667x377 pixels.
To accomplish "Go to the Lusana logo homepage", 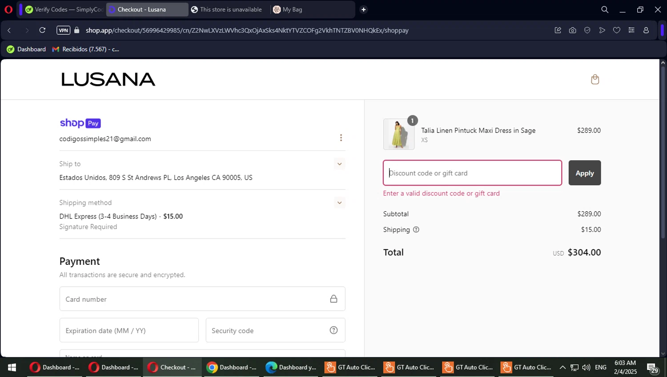I will pyautogui.click(x=108, y=79).
